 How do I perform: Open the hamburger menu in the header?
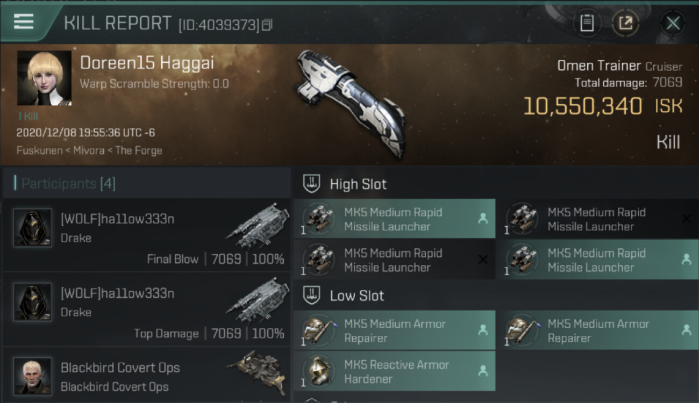point(24,21)
